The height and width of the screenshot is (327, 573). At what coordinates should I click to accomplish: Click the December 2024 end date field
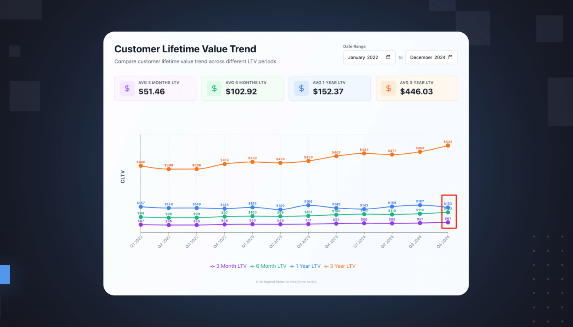(x=427, y=58)
